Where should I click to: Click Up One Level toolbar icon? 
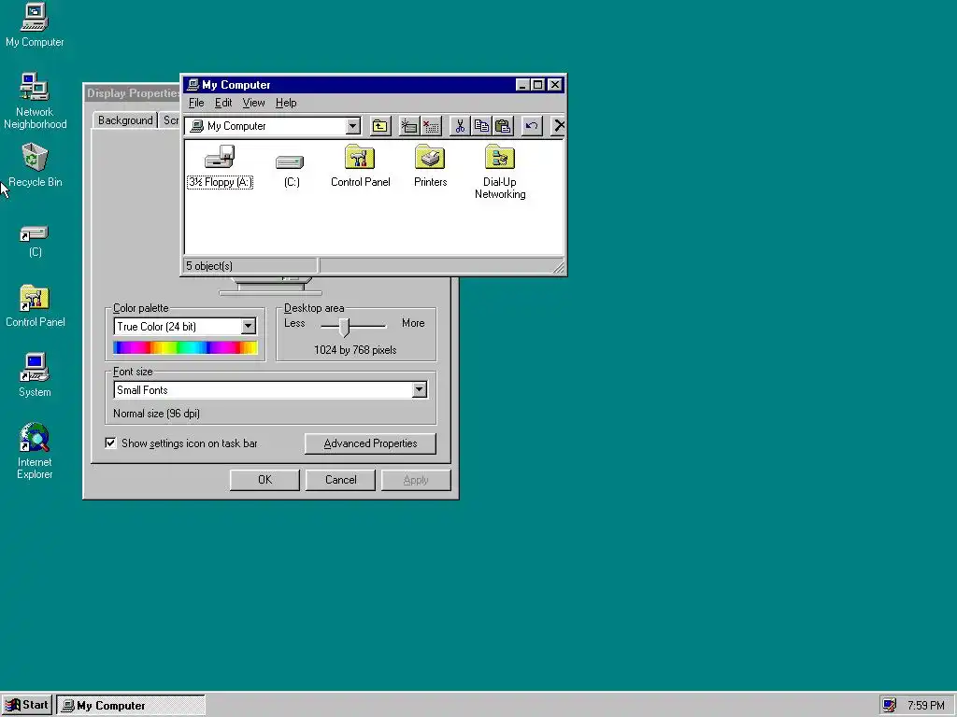(379, 126)
